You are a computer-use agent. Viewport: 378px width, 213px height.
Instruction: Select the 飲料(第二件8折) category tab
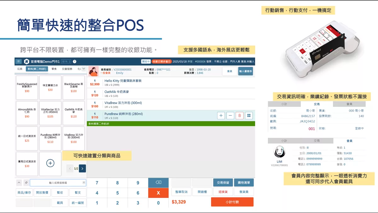(x=37, y=69)
